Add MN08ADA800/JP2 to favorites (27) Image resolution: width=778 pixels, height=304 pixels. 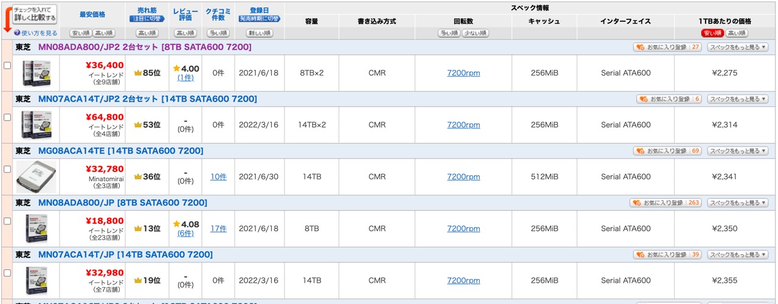coord(668,47)
